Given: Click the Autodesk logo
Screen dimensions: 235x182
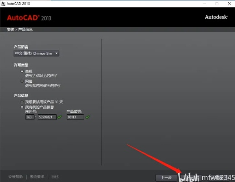Looking at the screenshot, I should point(216,17).
